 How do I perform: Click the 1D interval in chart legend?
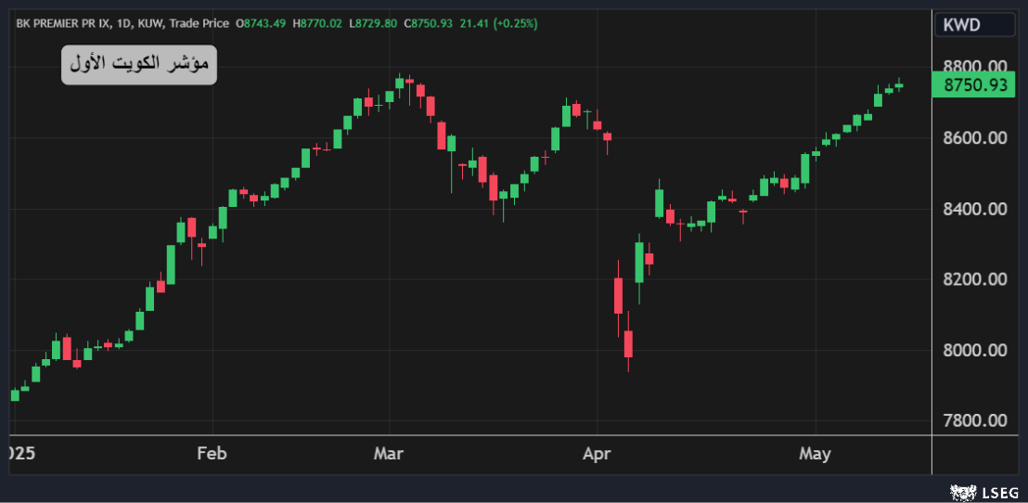[125, 22]
